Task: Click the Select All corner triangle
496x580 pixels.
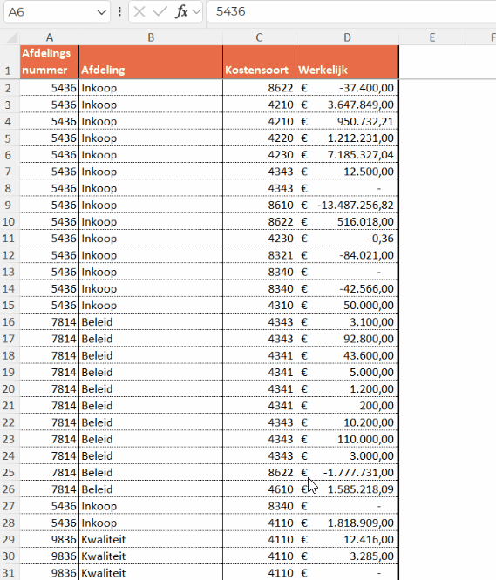Action: pos(12,37)
